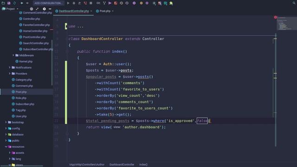The height and width of the screenshot is (167, 297).
Task: Click the locate target circle icon in Project panel
Action: click(32, 9)
